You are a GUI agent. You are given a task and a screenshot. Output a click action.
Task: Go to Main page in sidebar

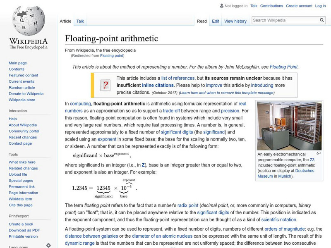click(18, 63)
